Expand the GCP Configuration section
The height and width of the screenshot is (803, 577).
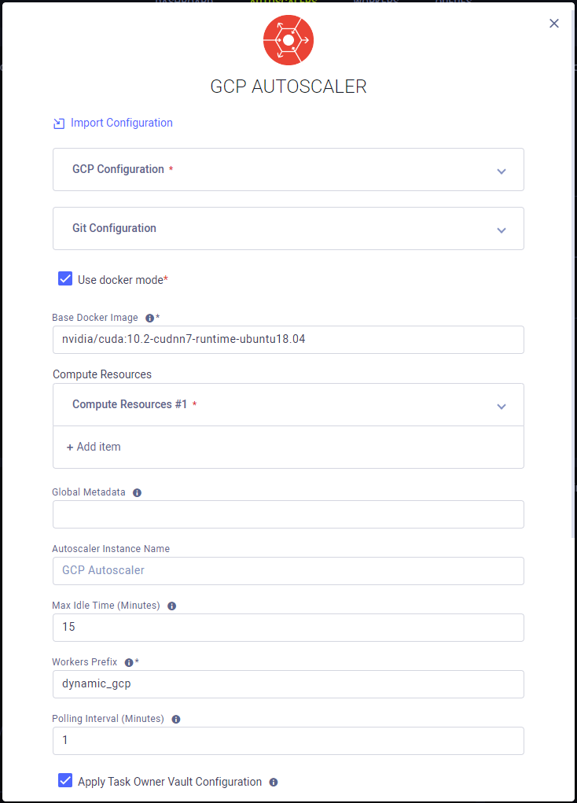[x=501, y=170]
